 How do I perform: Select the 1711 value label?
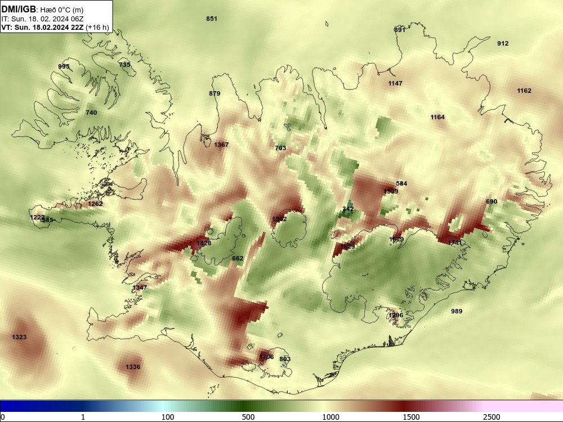pyautogui.click(x=455, y=243)
